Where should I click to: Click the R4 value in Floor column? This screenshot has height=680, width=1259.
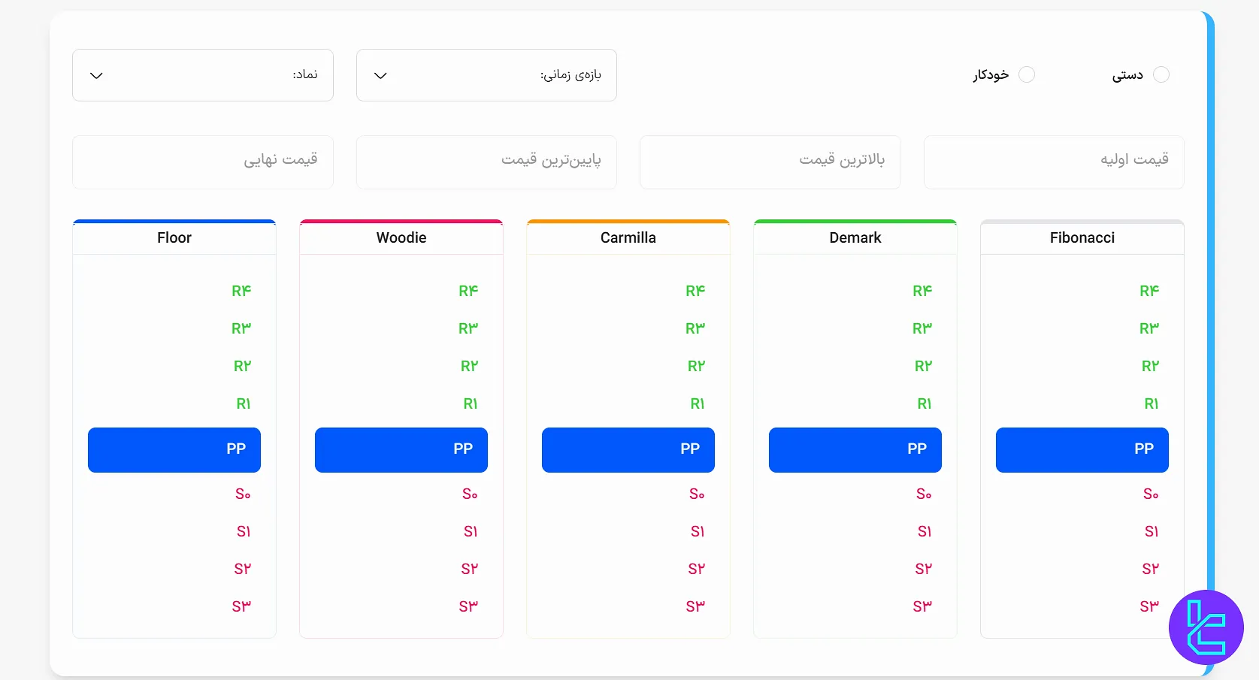pyautogui.click(x=241, y=291)
